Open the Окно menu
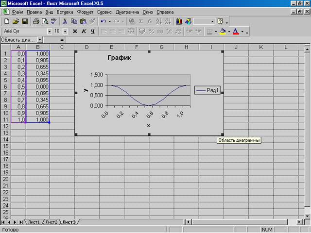Screen dimensions: 311x233 pos(148,12)
